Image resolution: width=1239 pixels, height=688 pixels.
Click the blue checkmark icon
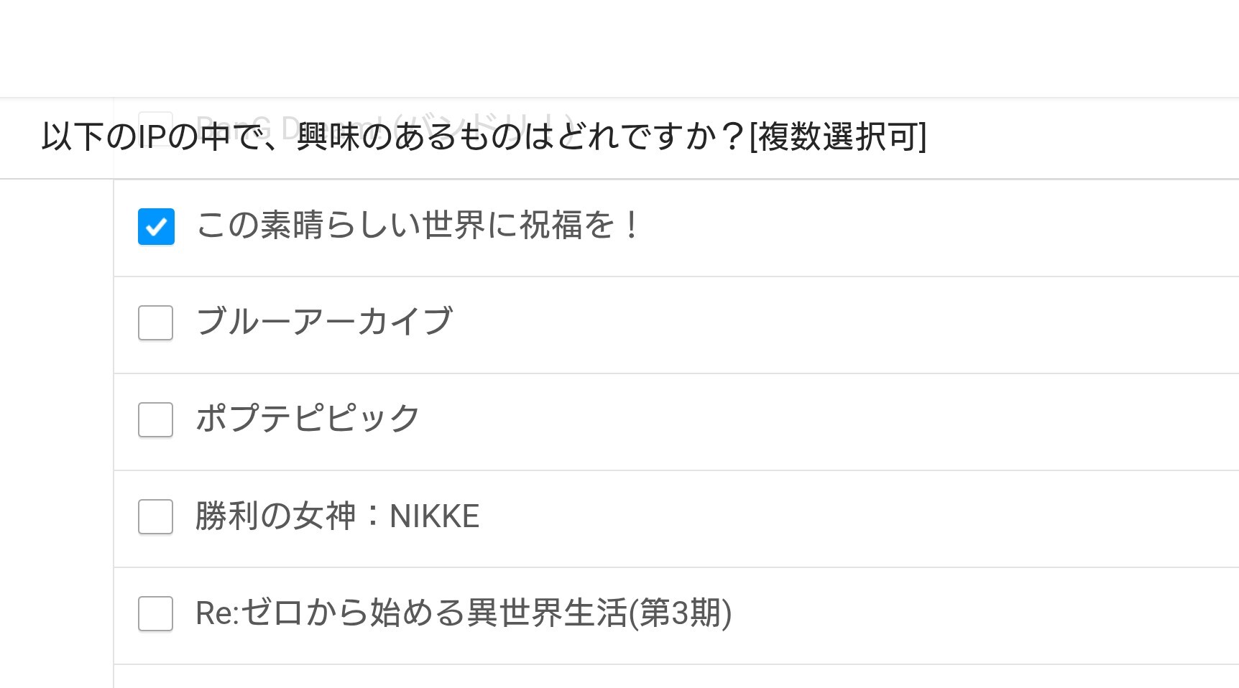[x=156, y=227]
